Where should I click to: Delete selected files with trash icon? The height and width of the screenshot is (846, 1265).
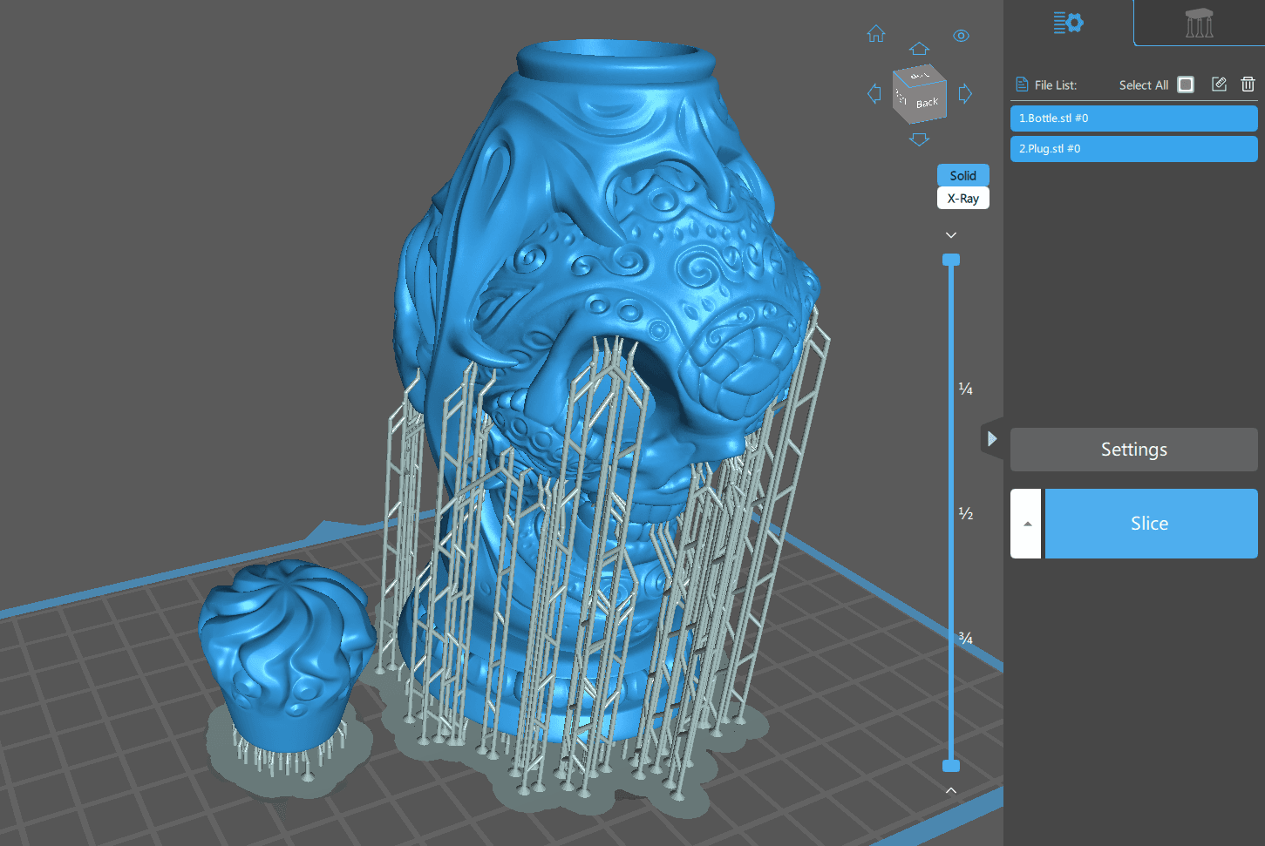click(x=1248, y=85)
